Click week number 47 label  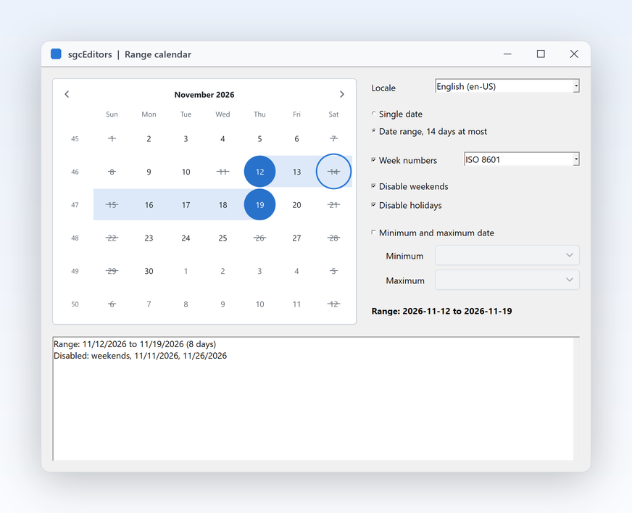[x=75, y=205]
